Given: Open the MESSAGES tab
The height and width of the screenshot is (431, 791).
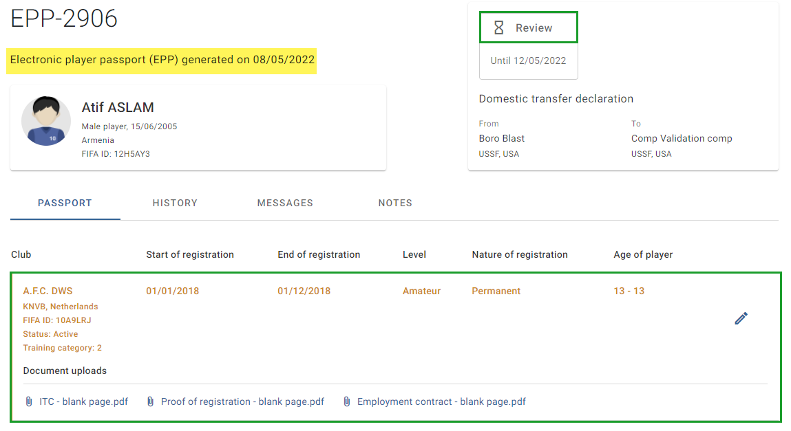Looking at the screenshot, I should [285, 203].
